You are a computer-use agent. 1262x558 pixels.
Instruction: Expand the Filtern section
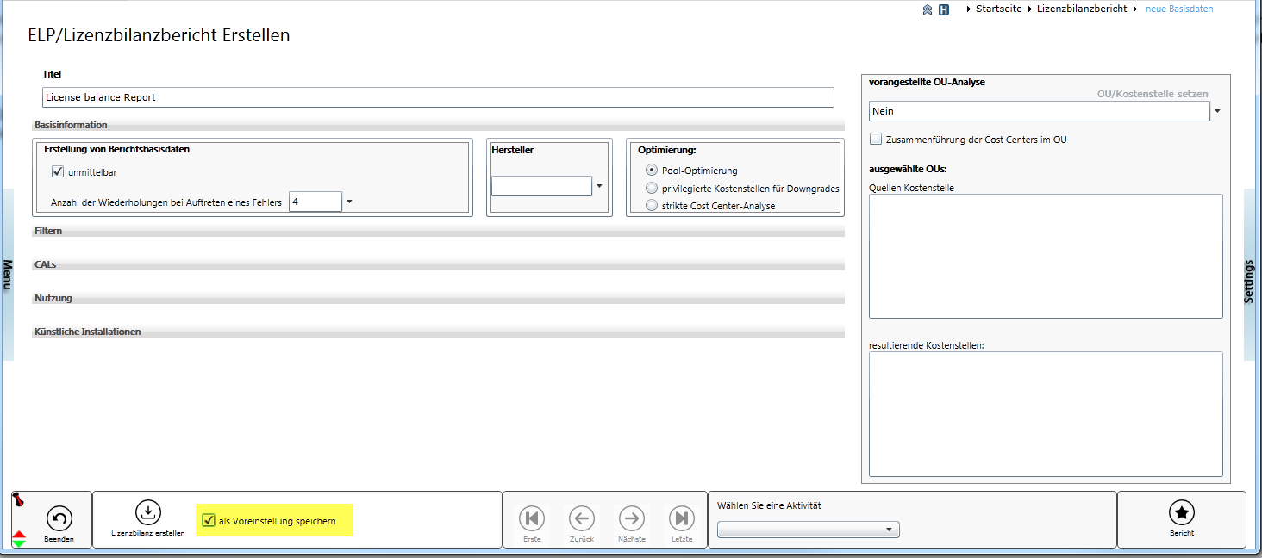coord(49,232)
